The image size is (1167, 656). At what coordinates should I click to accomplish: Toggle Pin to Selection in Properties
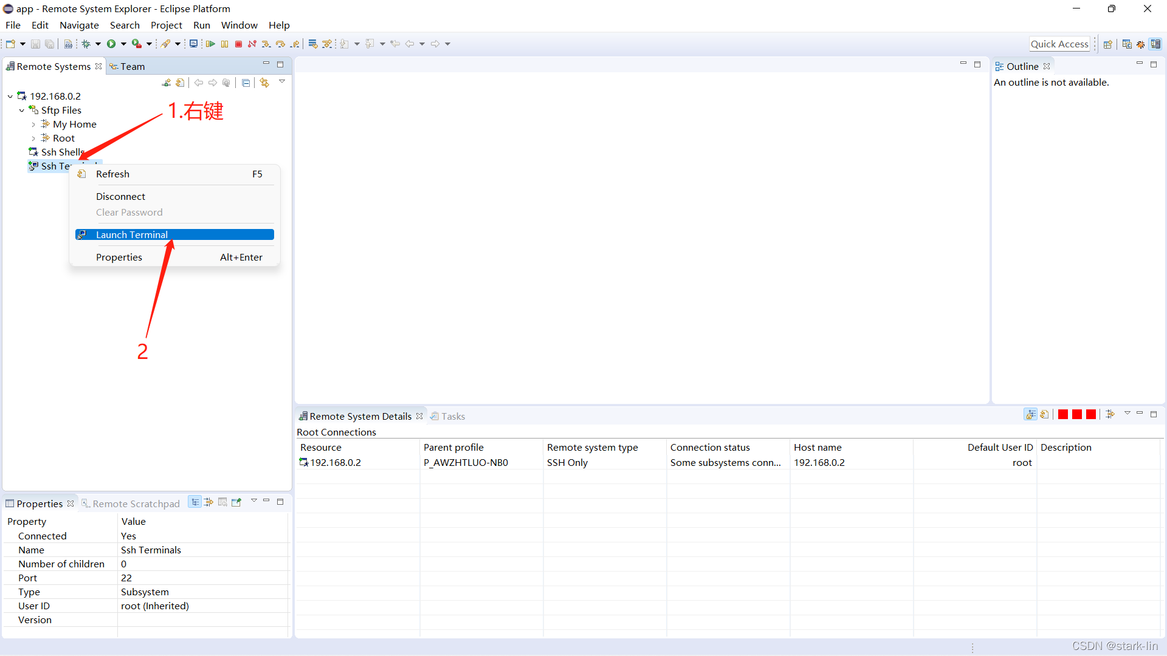point(236,502)
